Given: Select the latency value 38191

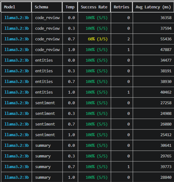Looking at the screenshot, I should (166, 71).
